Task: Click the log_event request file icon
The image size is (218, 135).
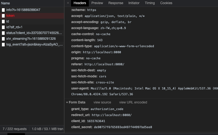Action: tap(3, 44)
